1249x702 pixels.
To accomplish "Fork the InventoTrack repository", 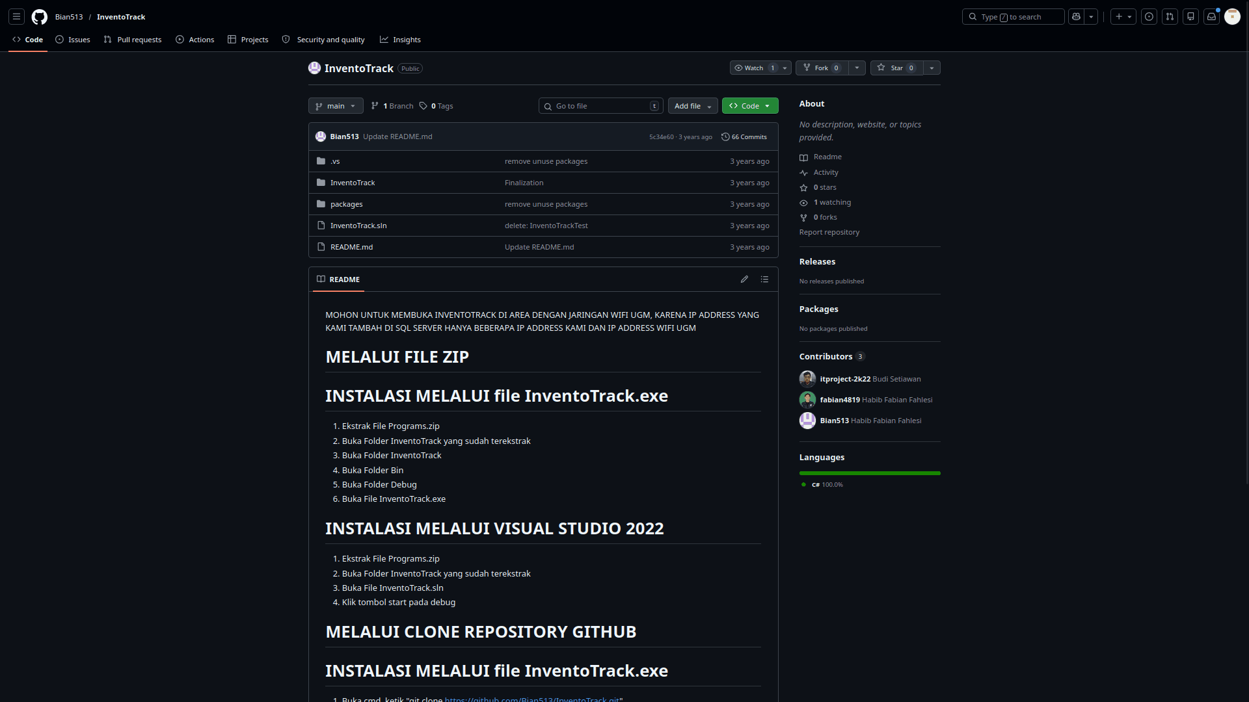I will (x=822, y=68).
